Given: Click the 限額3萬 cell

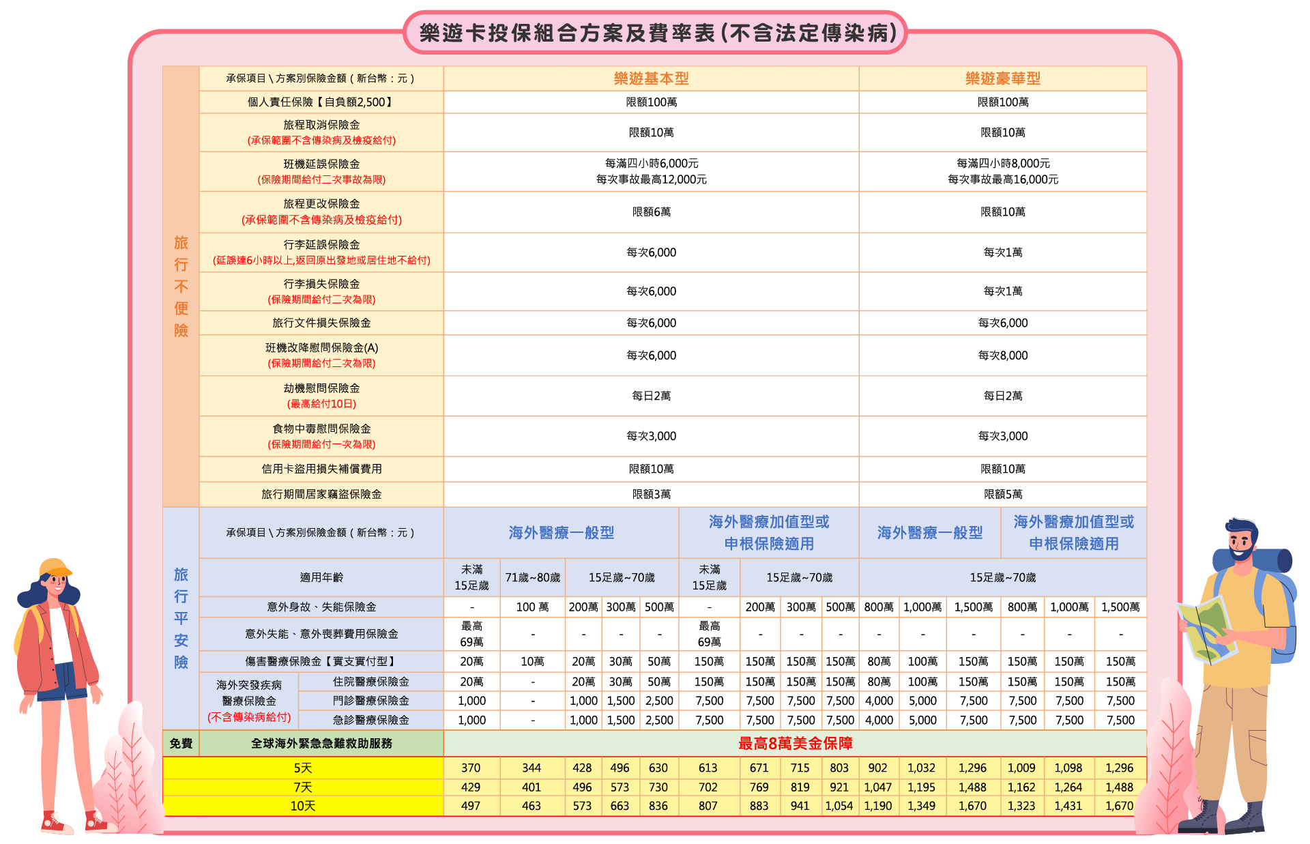Looking at the screenshot, I should click(651, 494).
